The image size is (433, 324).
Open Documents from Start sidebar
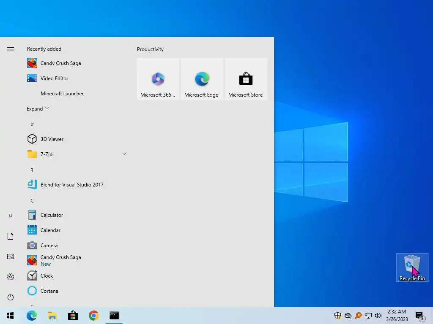(11, 236)
